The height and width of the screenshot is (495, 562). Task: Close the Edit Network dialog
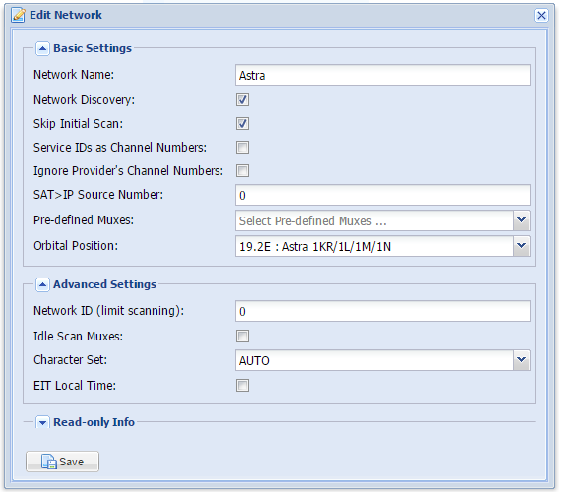(541, 15)
